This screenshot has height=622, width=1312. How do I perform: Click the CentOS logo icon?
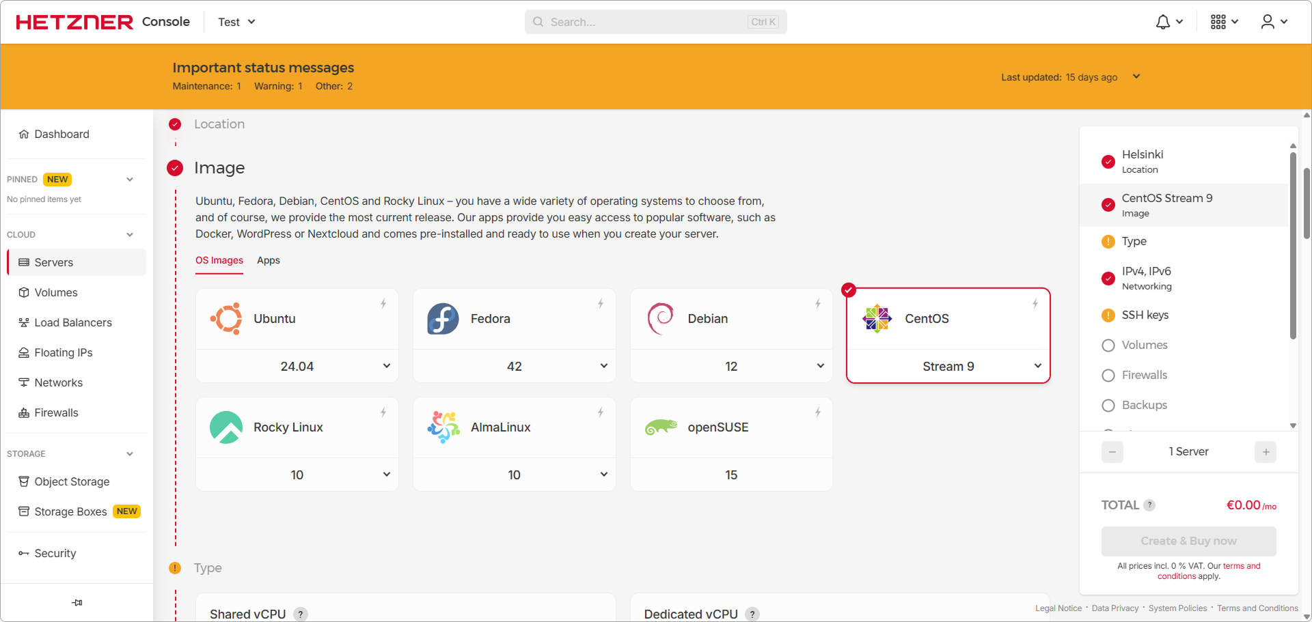877,319
